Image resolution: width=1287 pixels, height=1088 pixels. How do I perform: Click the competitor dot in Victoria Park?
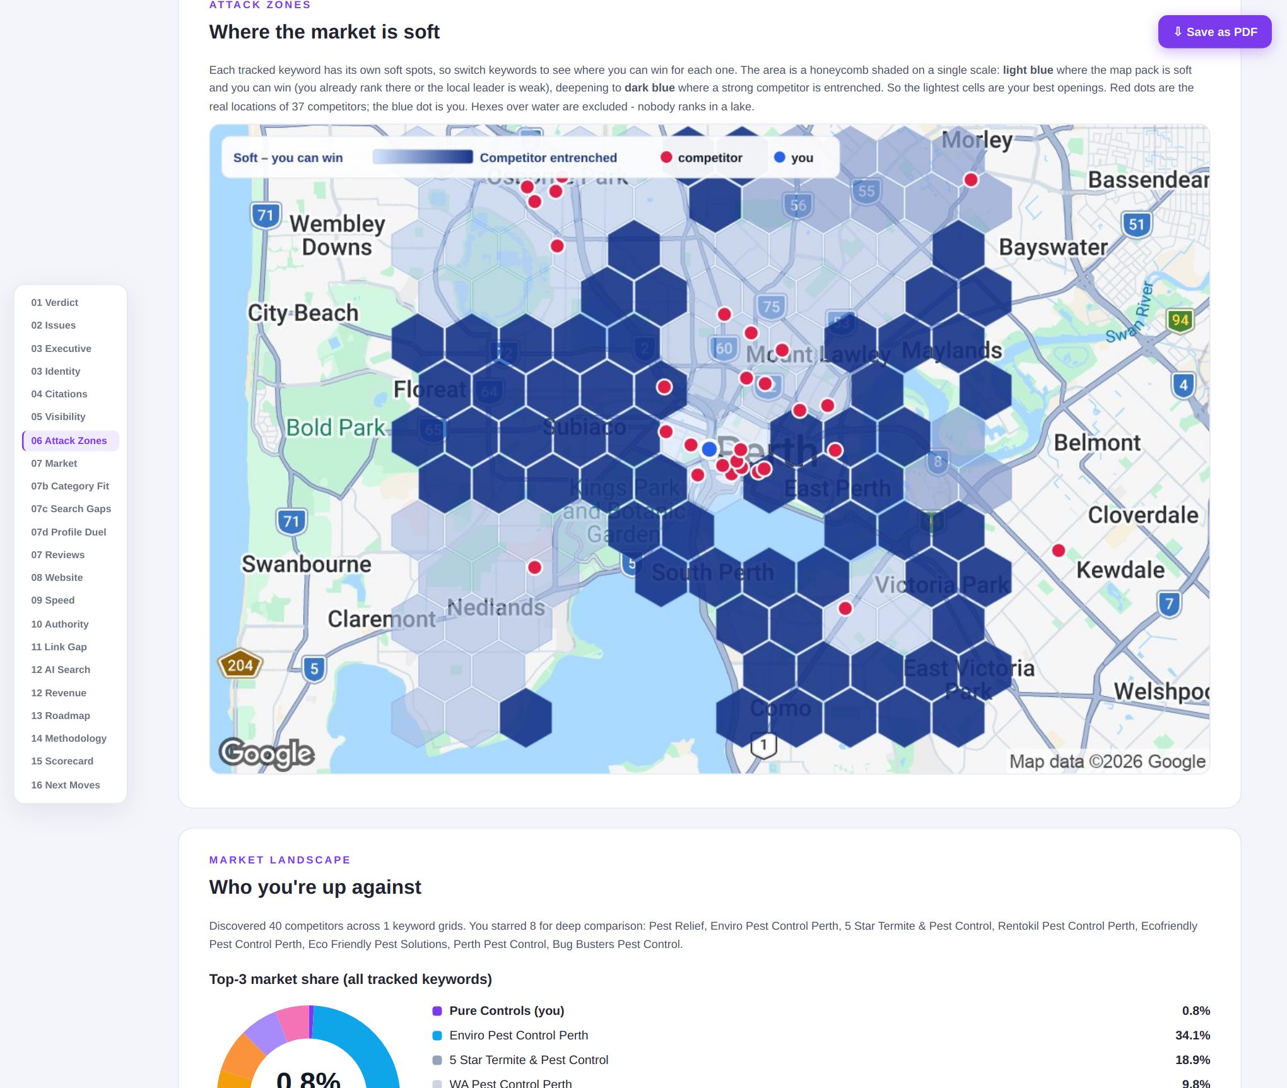coord(845,608)
